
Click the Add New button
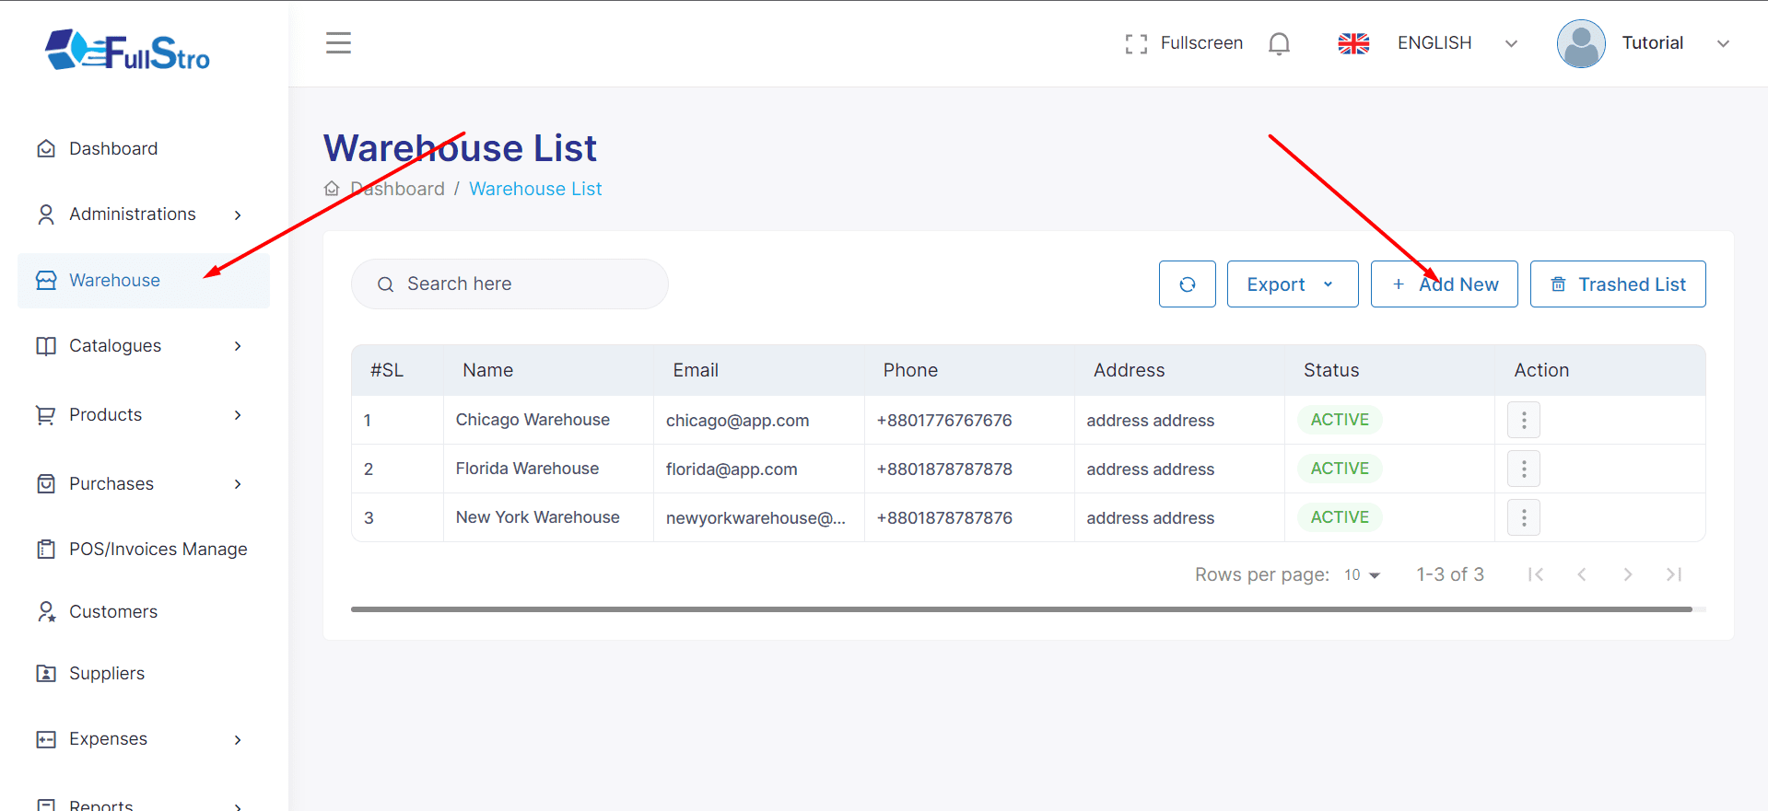tap(1444, 284)
